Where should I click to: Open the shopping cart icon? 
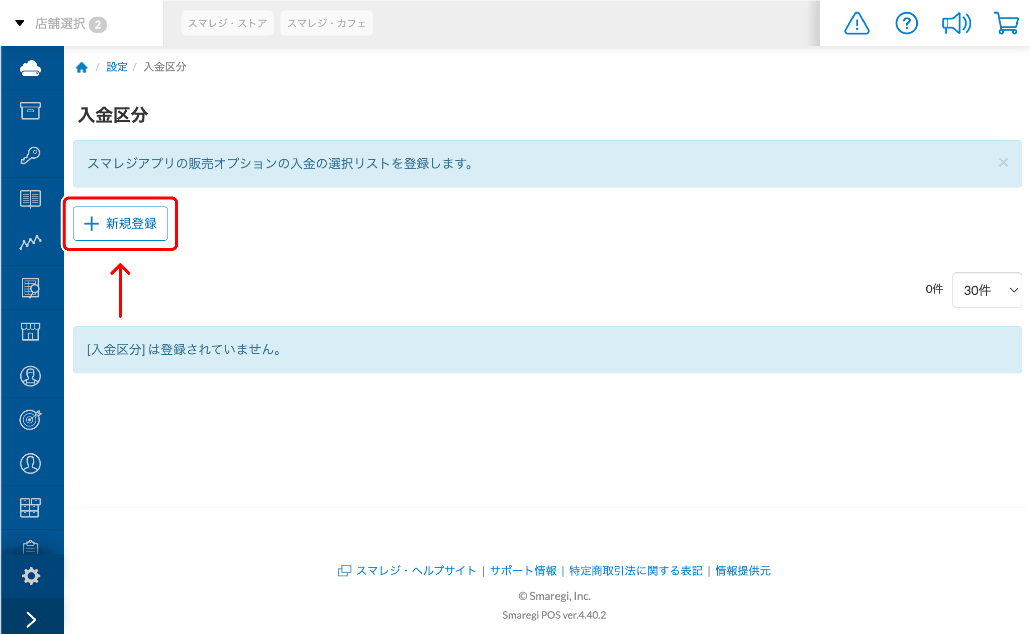(x=1006, y=23)
